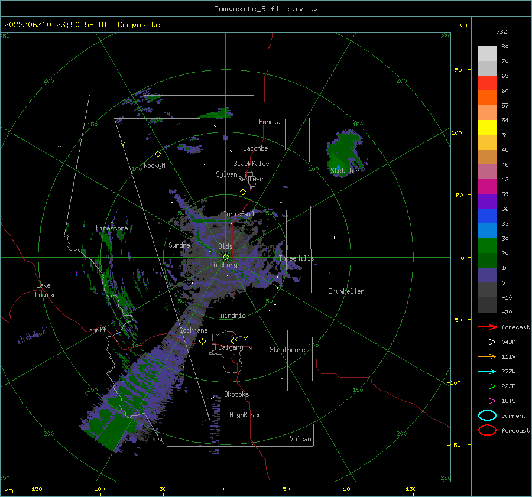Screen dimensions: 532x497
Task: Click the HighRiver label
Action: (x=245, y=415)
